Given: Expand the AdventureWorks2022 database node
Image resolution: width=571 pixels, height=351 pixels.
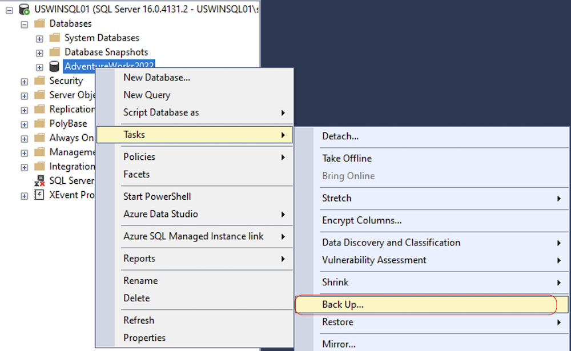Looking at the screenshot, I should click(39, 67).
